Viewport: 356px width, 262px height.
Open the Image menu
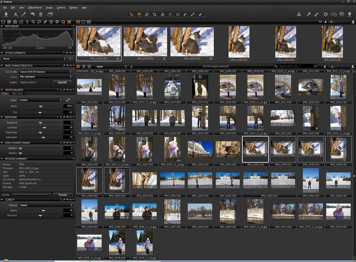click(49, 8)
